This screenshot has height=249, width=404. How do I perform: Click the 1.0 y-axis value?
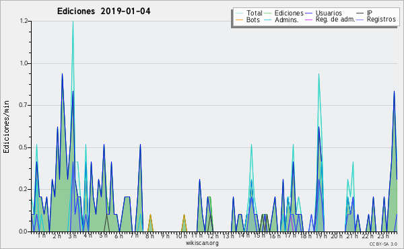point(24,63)
